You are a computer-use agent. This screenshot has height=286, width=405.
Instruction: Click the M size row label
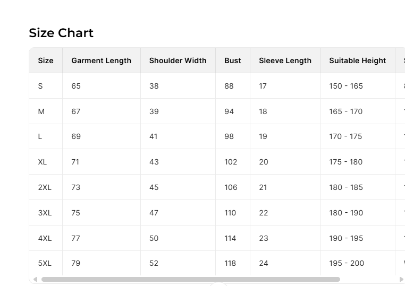click(41, 111)
